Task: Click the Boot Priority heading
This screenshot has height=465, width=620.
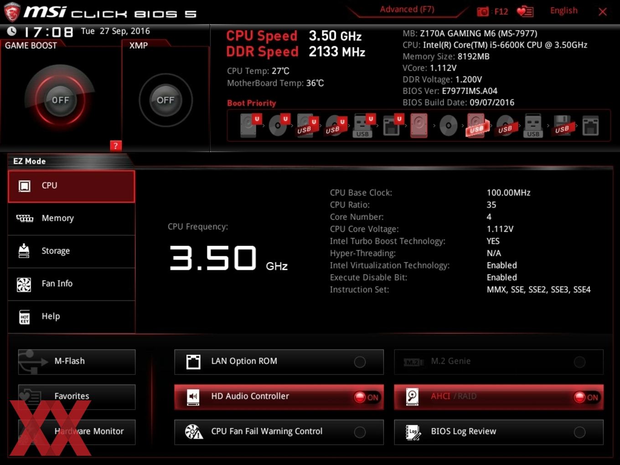Action: [x=252, y=103]
